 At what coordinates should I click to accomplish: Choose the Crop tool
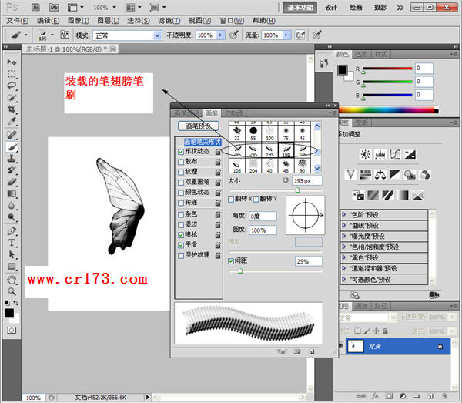click(12, 110)
